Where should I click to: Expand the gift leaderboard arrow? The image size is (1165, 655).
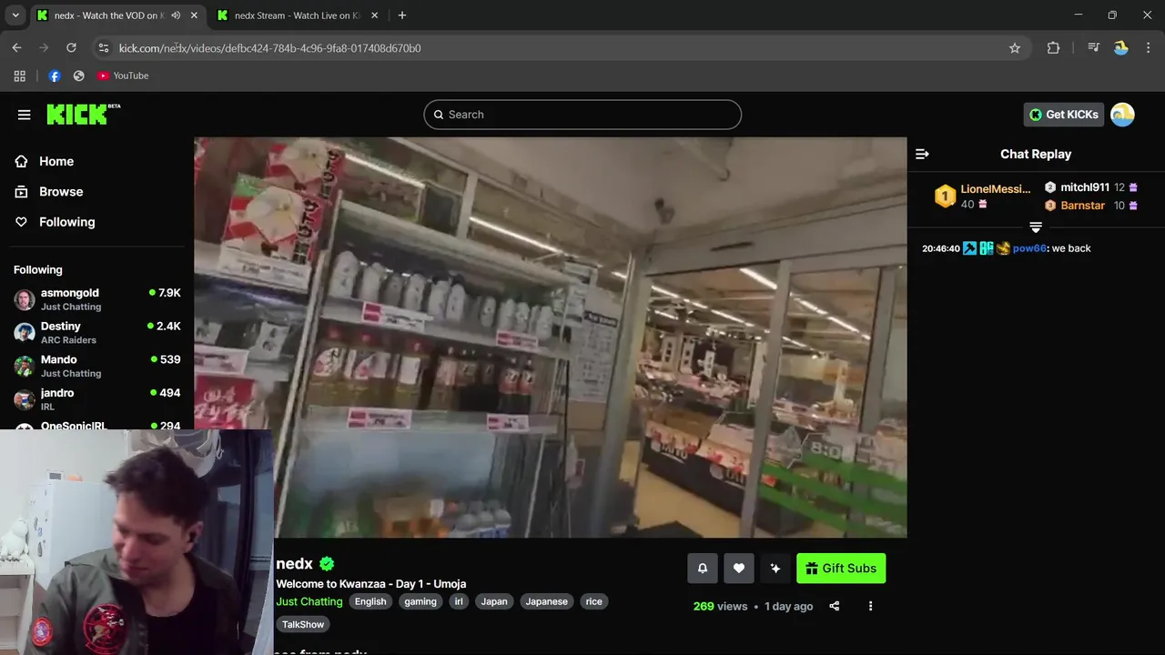(1036, 227)
